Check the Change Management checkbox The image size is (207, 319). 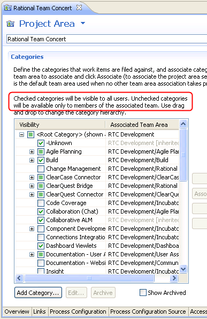[x=41, y=169]
